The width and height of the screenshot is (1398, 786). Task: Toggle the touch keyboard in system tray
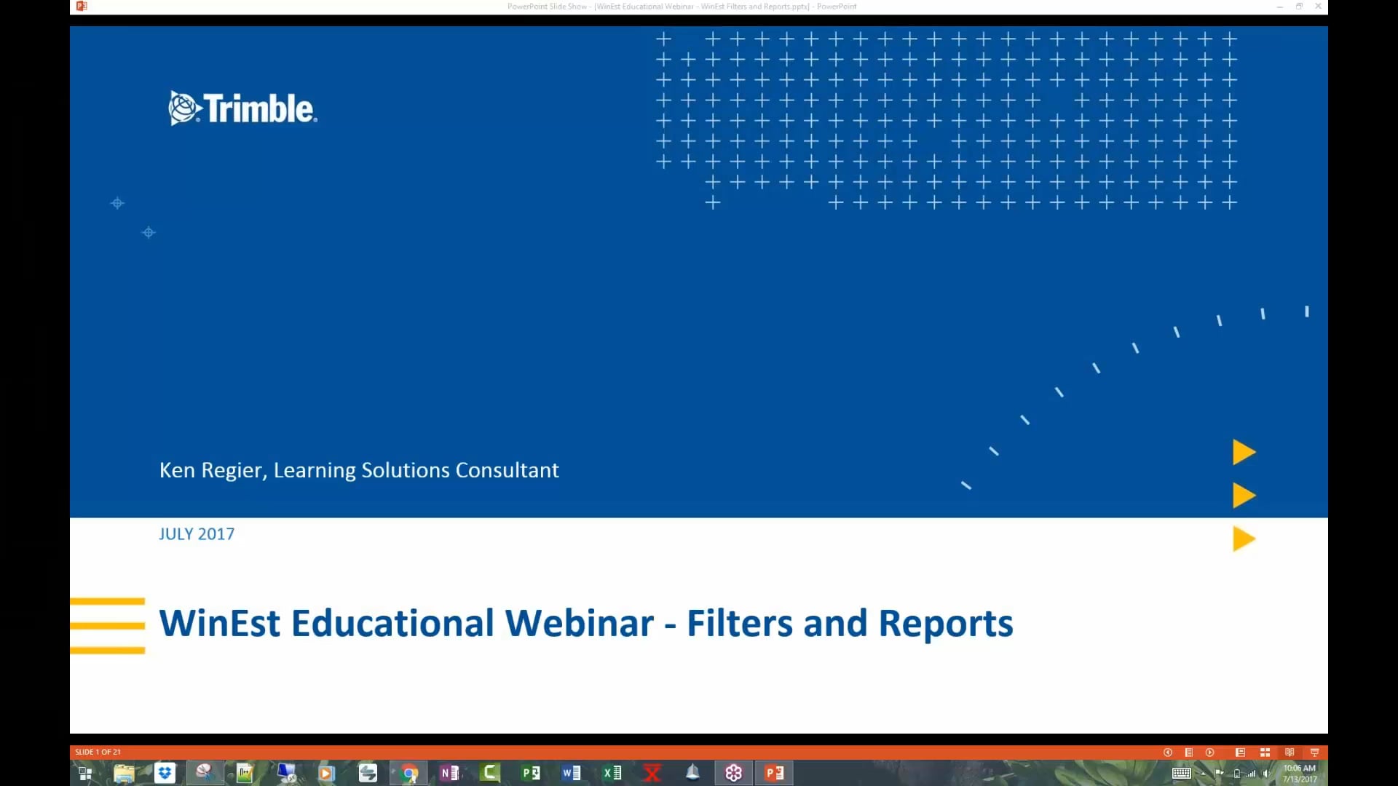pos(1182,773)
